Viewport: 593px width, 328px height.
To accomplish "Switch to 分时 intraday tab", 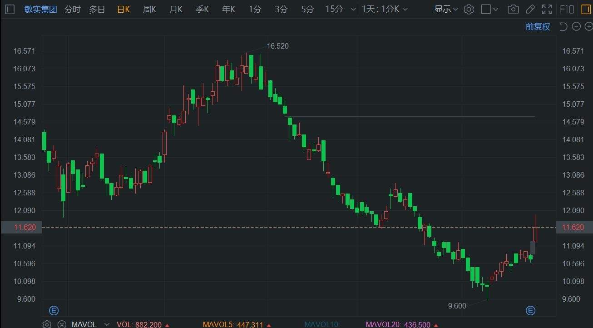I will click(x=72, y=9).
